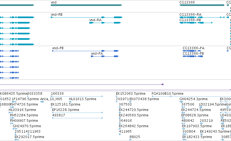231x141 pixels.
Task: Click the vnd-PB label
Action: click(x=58, y=48)
